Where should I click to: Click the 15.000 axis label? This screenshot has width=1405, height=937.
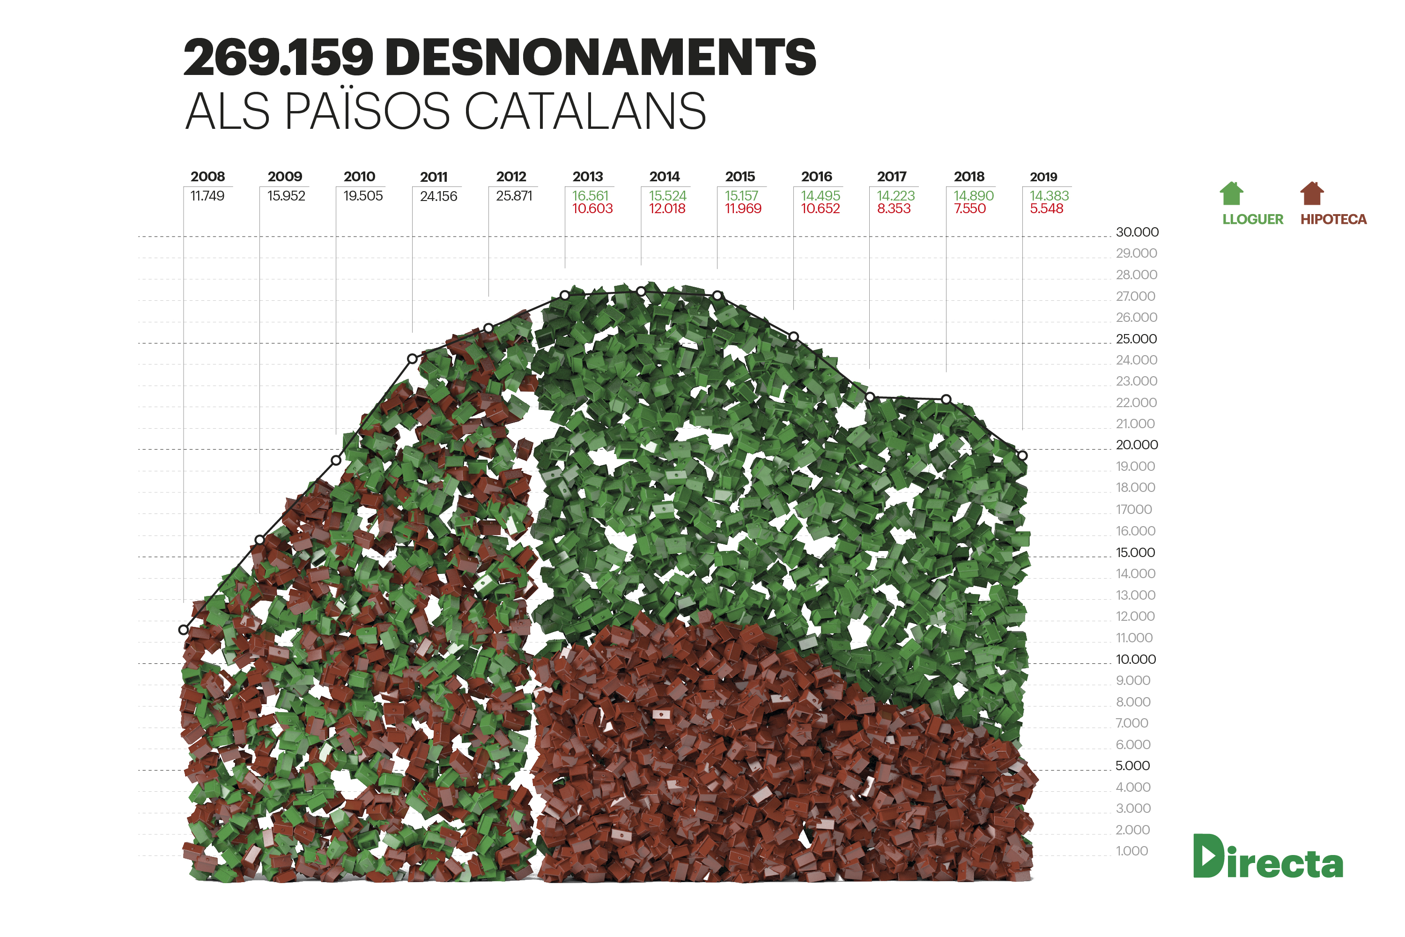coord(1135,552)
